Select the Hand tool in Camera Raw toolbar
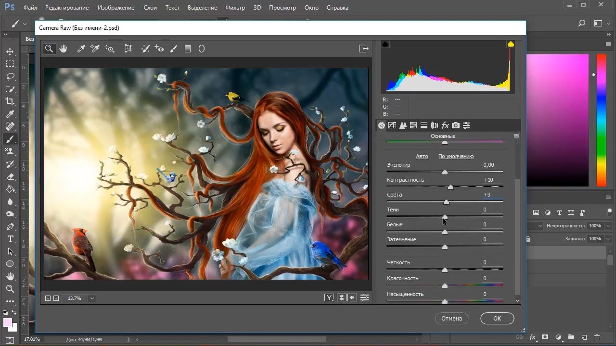The width and height of the screenshot is (616, 346). point(63,49)
